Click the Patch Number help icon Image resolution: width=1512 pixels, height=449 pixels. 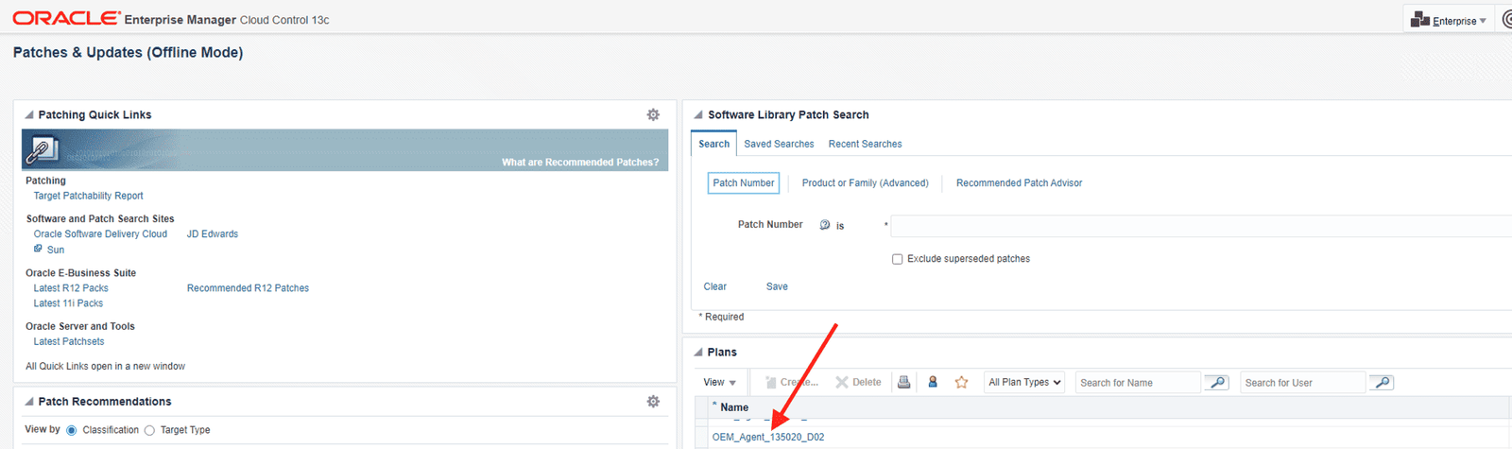click(824, 225)
